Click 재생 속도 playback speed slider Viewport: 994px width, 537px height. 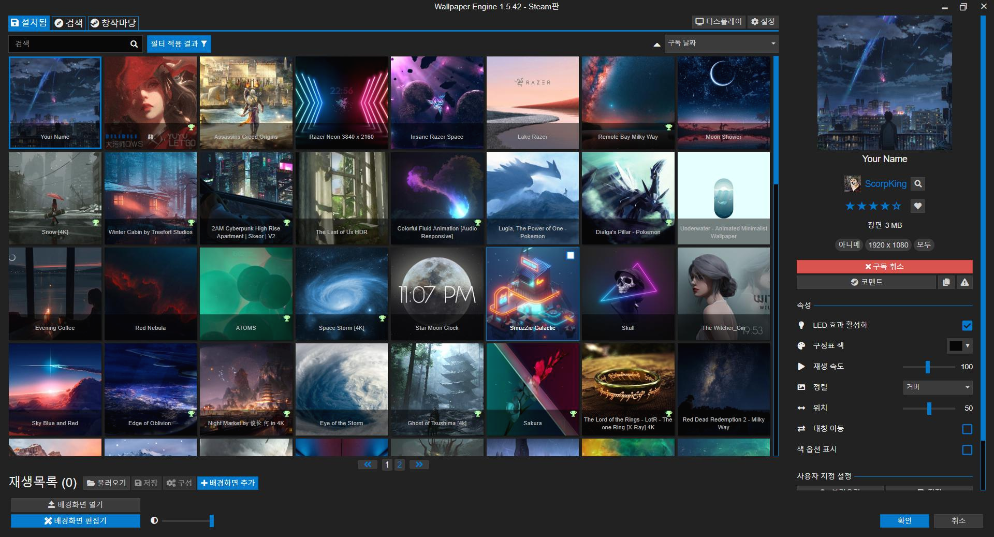pyautogui.click(x=929, y=367)
